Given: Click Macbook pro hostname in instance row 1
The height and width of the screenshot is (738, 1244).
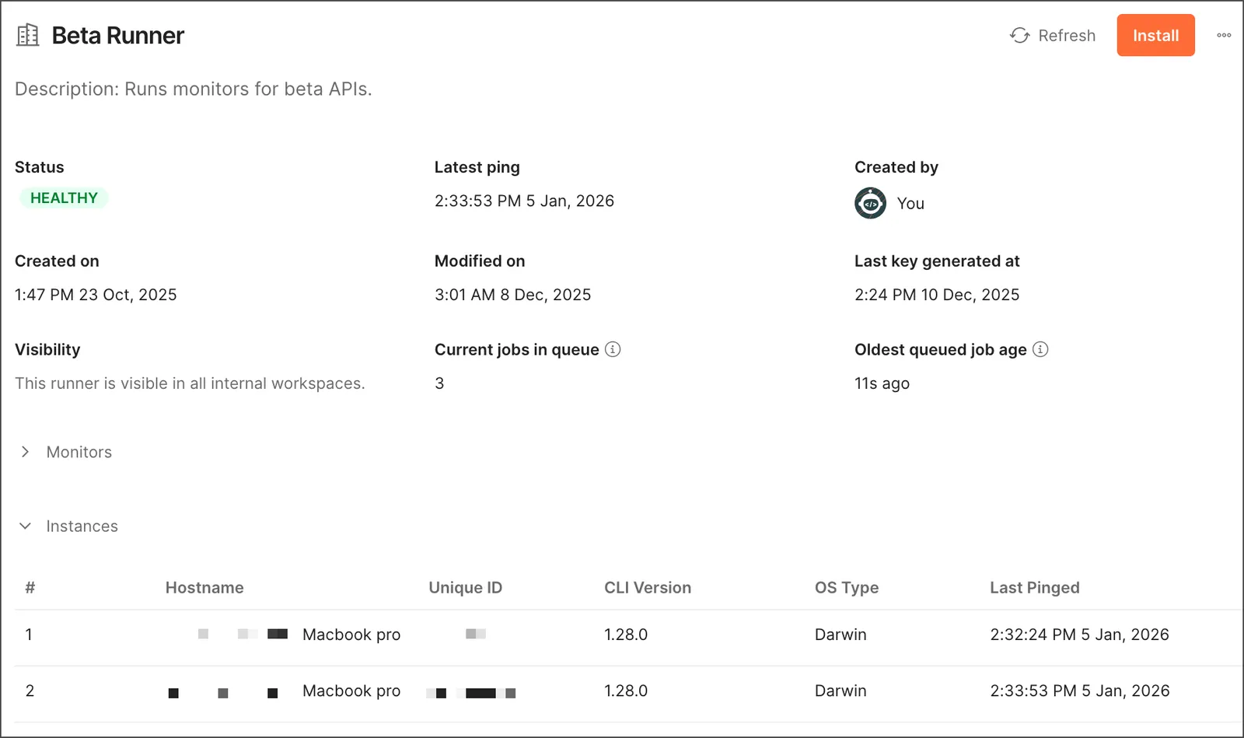Looking at the screenshot, I should coord(351,635).
